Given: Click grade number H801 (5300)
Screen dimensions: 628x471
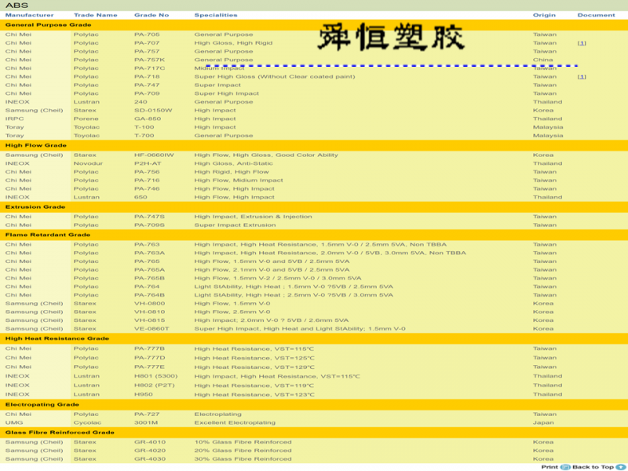Looking at the screenshot, I should click(155, 376).
